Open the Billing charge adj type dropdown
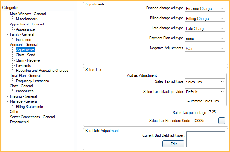 [205, 19]
